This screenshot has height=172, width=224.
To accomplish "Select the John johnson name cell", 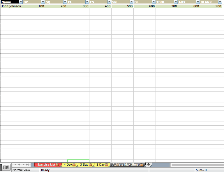I will 12,6.
